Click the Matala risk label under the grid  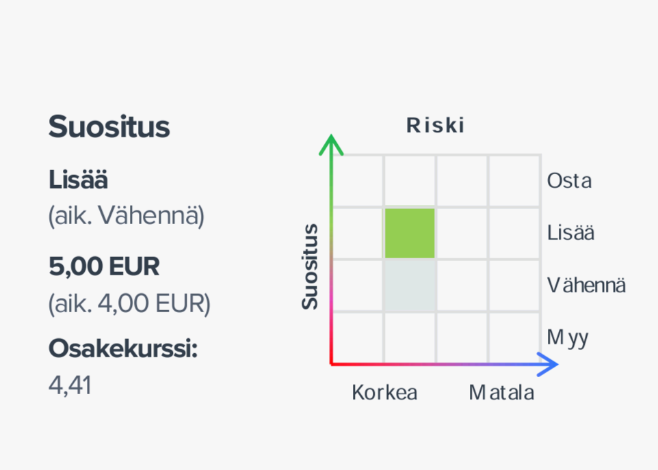pyautogui.click(x=501, y=393)
